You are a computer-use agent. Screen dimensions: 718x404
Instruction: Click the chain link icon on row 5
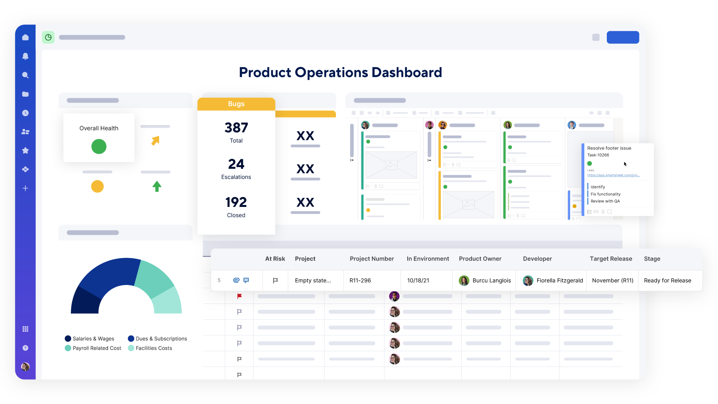[235, 280]
